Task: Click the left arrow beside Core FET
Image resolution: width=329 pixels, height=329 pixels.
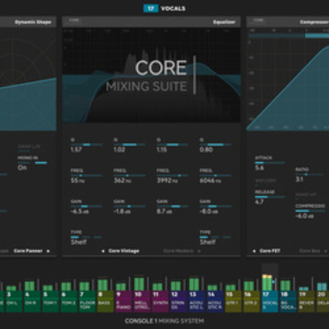Action: point(254,251)
